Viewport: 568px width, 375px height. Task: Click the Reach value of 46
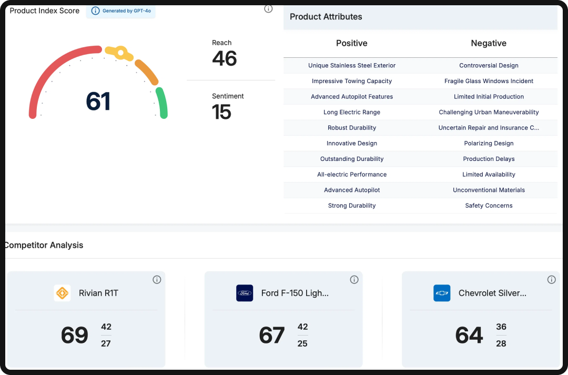[x=225, y=58]
